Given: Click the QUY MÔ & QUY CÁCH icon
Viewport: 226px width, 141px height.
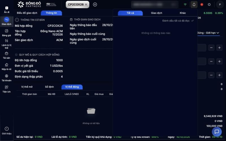Looking at the screenshot, I should click(x=16, y=55).
